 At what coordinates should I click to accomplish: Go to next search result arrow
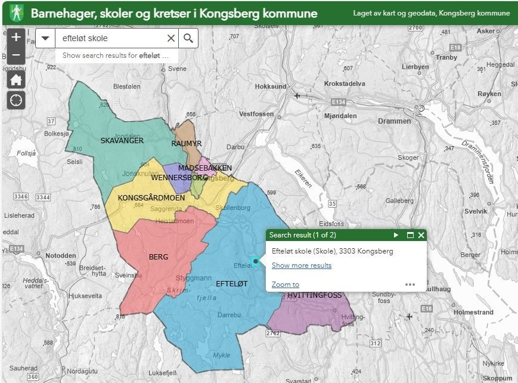click(396, 235)
